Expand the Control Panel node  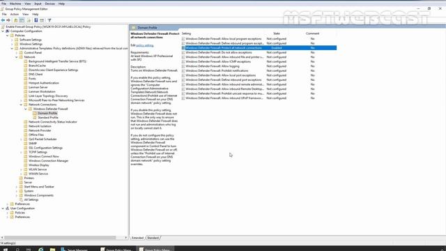17,53
